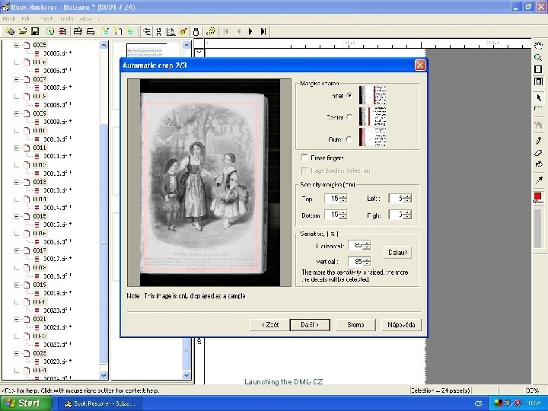Close the Automatic crop dialog

[x=420, y=65]
